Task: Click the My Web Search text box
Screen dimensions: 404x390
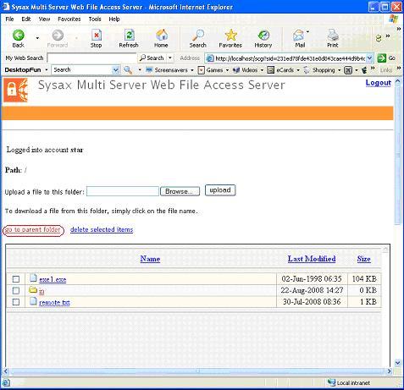Action: point(92,58)
